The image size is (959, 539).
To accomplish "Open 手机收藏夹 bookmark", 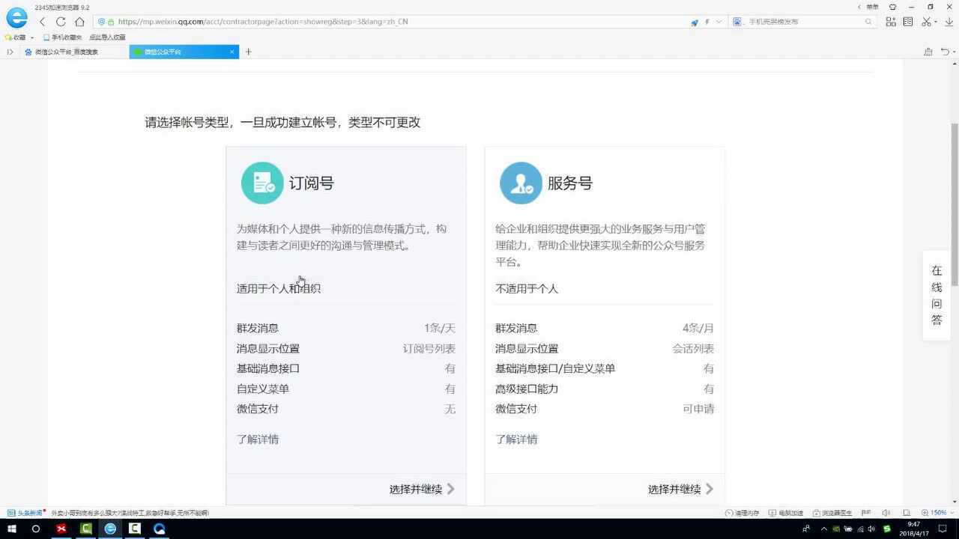I will click(x=63, y=37).
